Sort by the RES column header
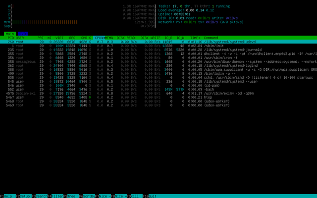Viewport: 317px width, 198px height. pos(72,38)
